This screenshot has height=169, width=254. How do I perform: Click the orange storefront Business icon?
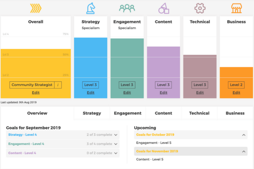236,8
